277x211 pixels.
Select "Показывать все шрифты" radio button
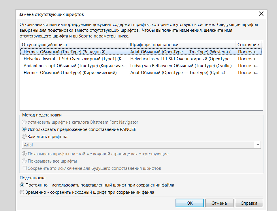coord(24,161)
